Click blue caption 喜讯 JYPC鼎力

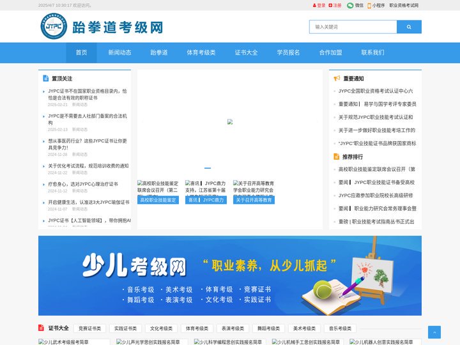(x=206, y=200)
